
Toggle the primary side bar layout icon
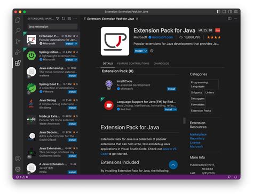tap(218, 12)
